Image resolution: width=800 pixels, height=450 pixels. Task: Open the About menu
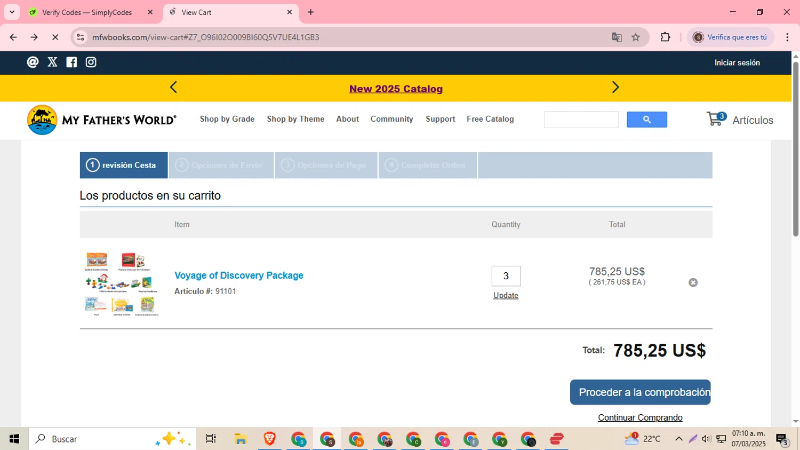347,119
